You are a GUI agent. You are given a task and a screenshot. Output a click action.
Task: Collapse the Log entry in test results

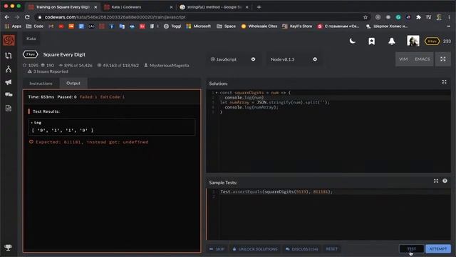click(36, 123)
